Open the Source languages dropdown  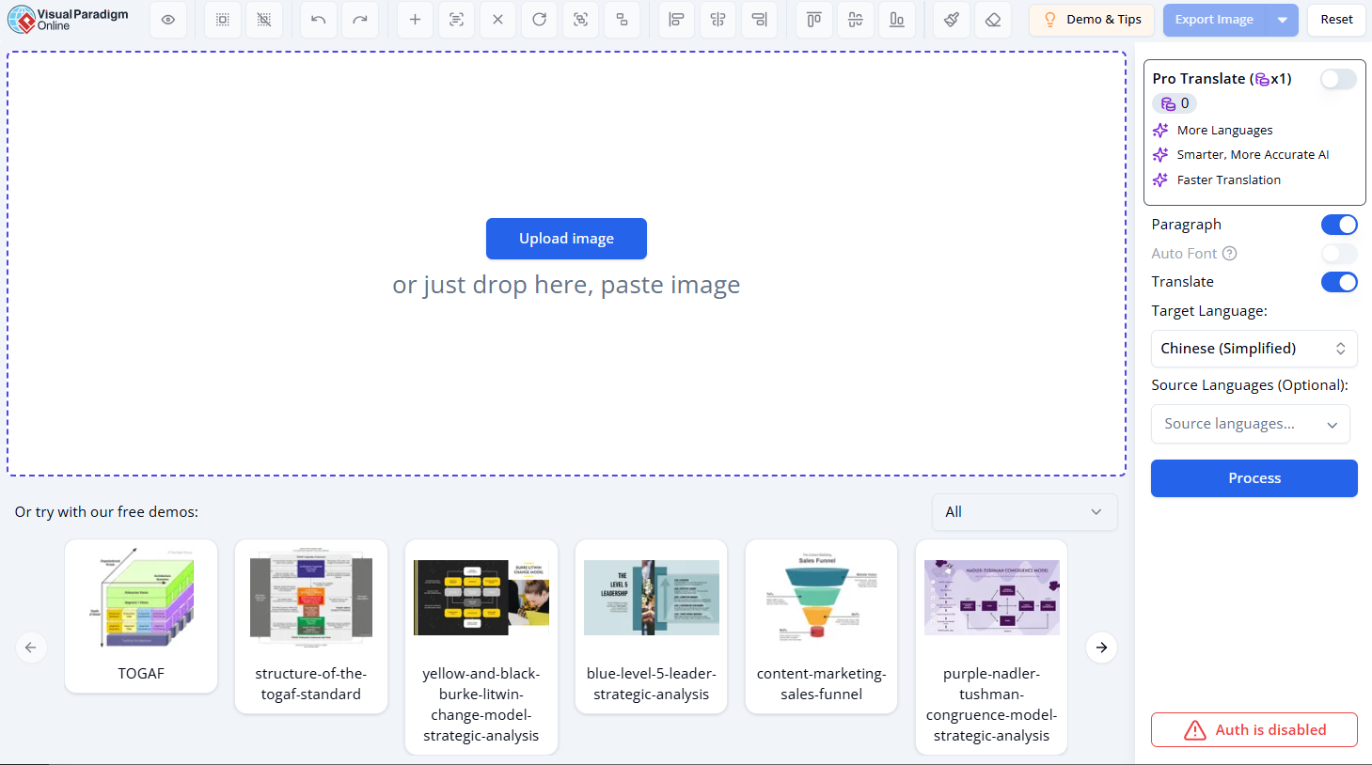[x=1251, y=424]
